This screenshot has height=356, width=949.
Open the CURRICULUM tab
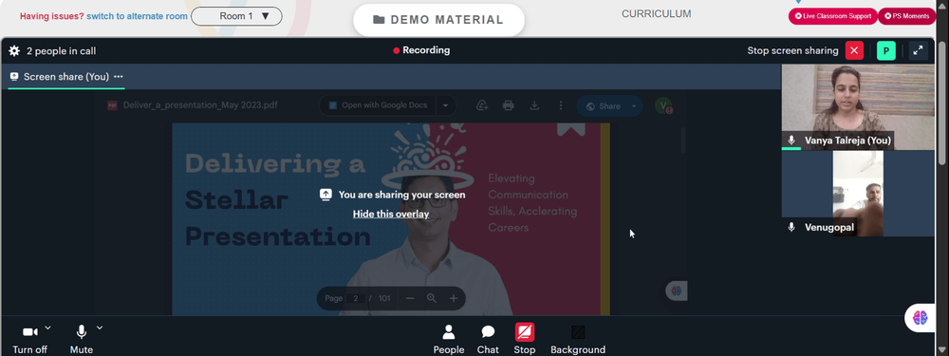point(656,14)
